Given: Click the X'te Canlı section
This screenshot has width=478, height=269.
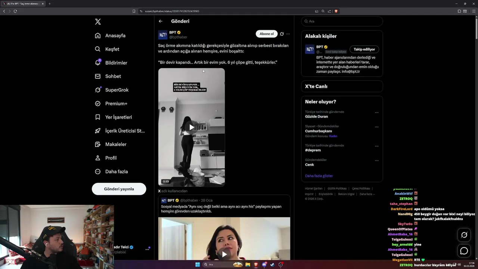Looking at the screenshot, I should 342,86.
